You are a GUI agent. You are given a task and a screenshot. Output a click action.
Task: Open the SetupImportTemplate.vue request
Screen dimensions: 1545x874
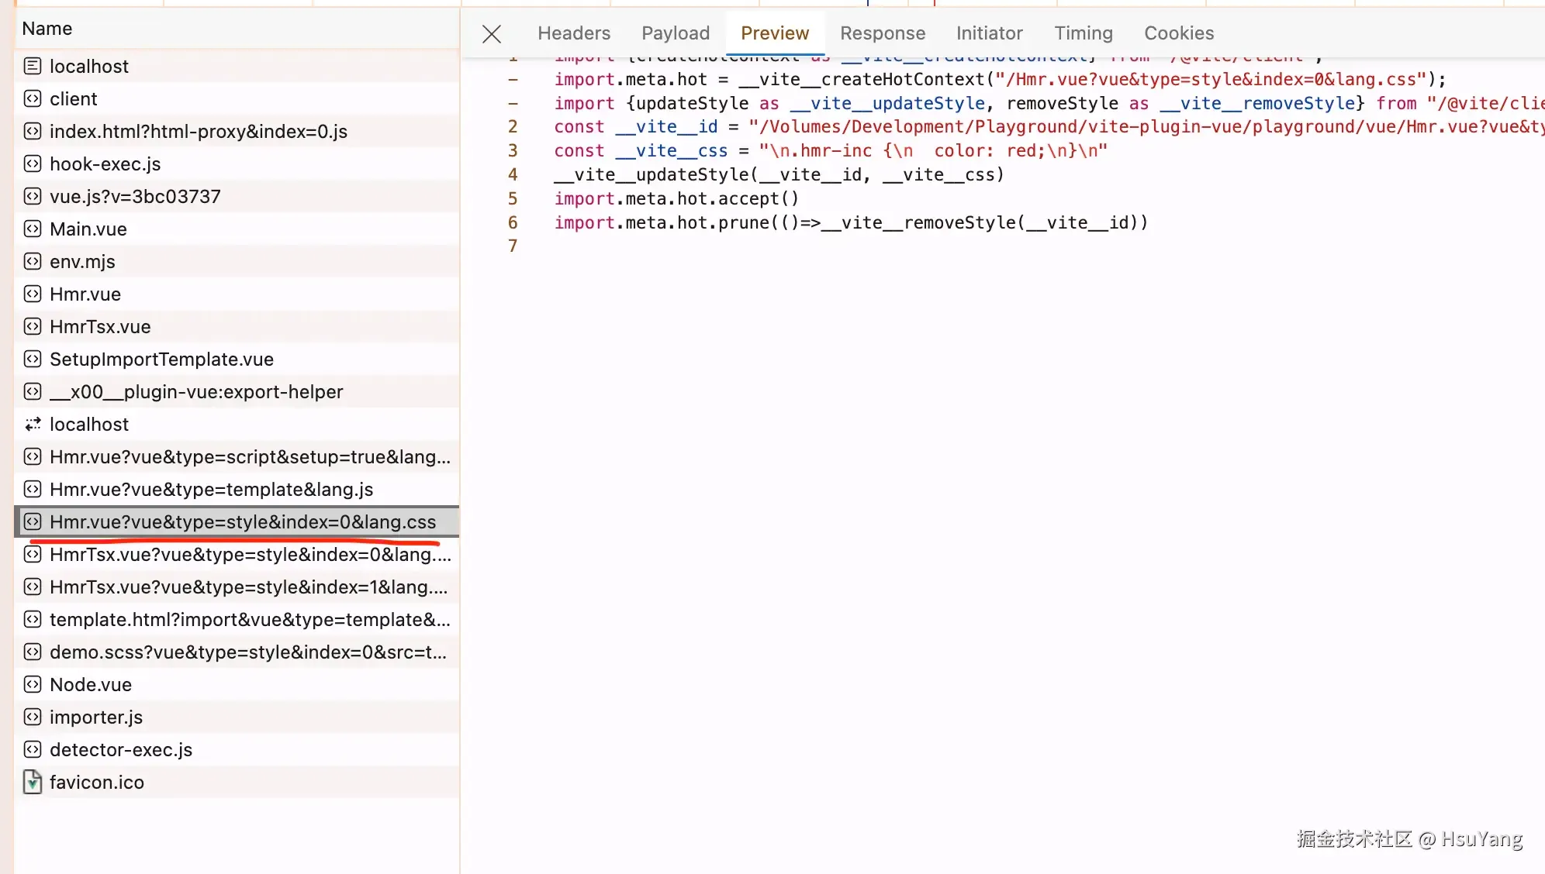(237, 359)
